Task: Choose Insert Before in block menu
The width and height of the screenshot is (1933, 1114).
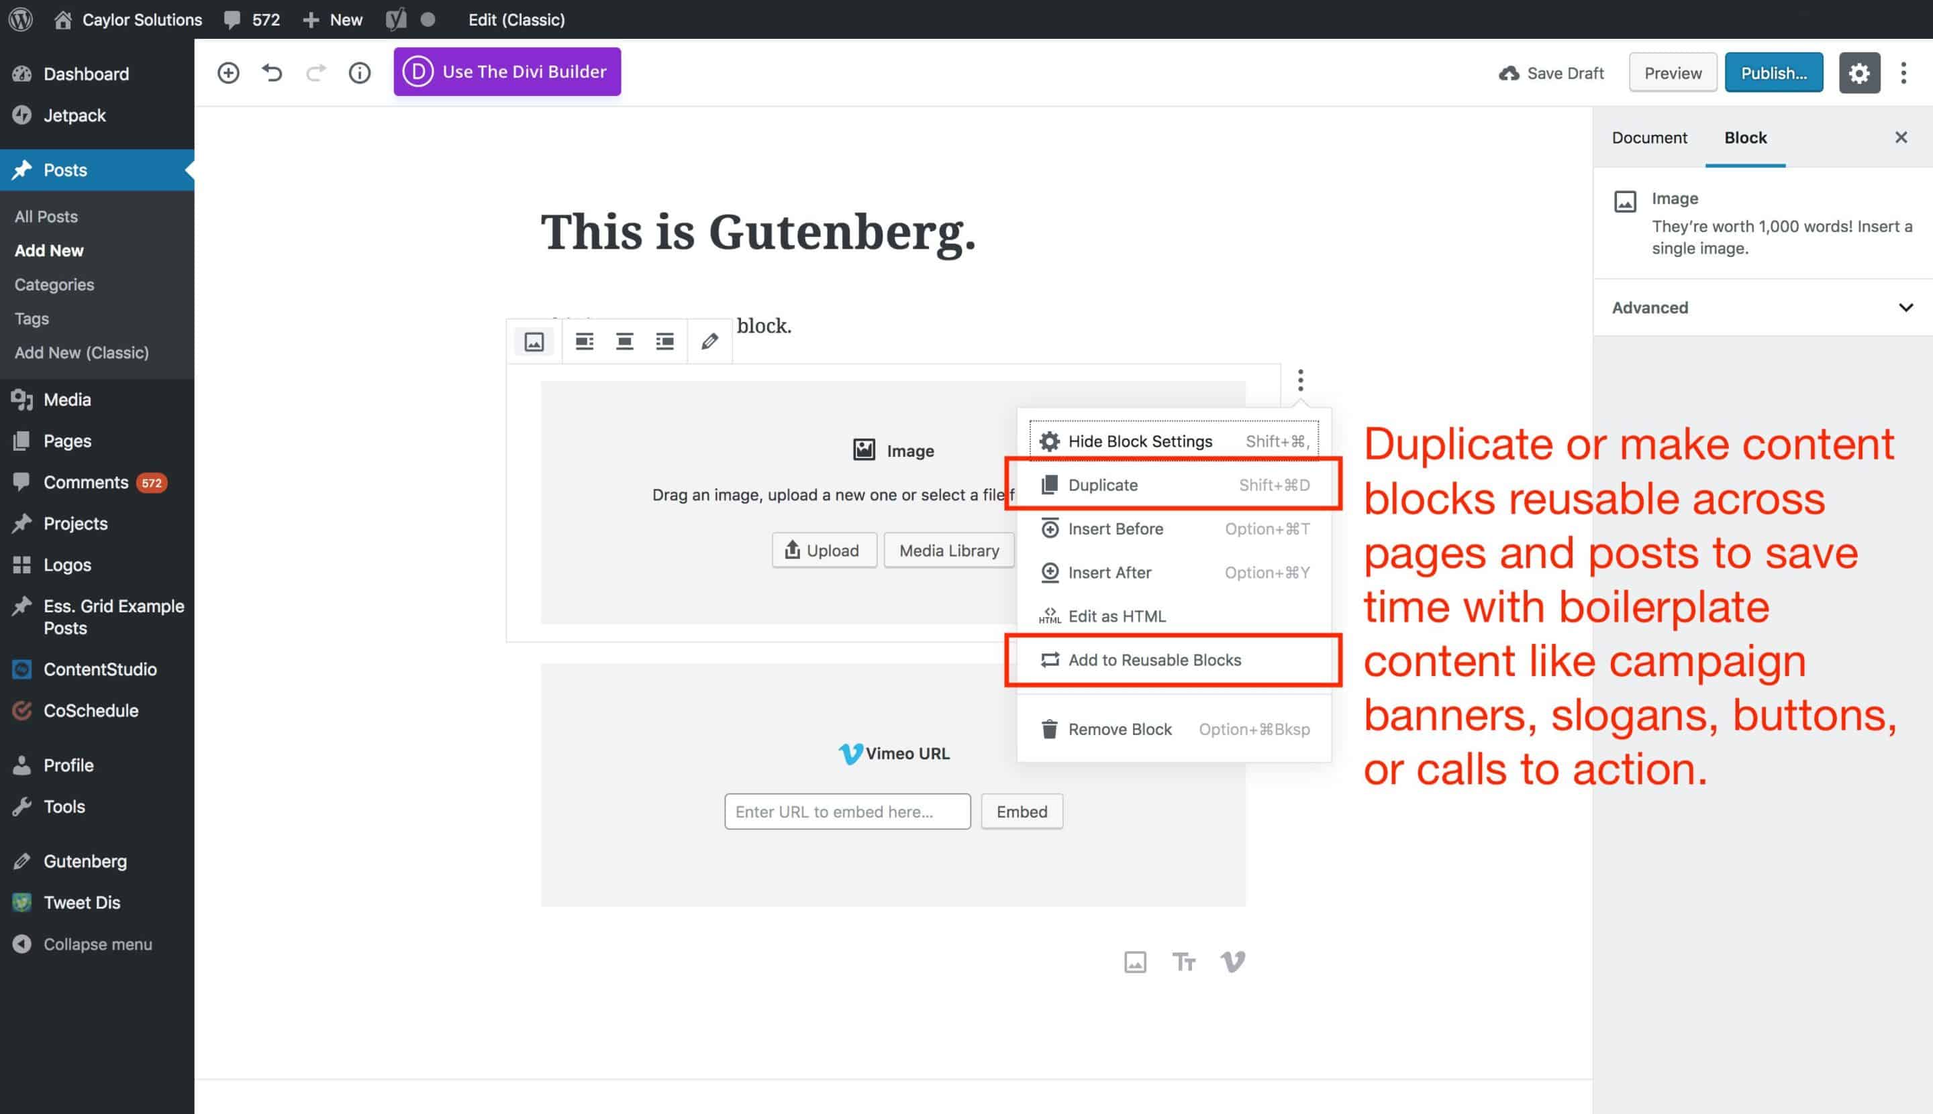Action: pos(1175,528)
